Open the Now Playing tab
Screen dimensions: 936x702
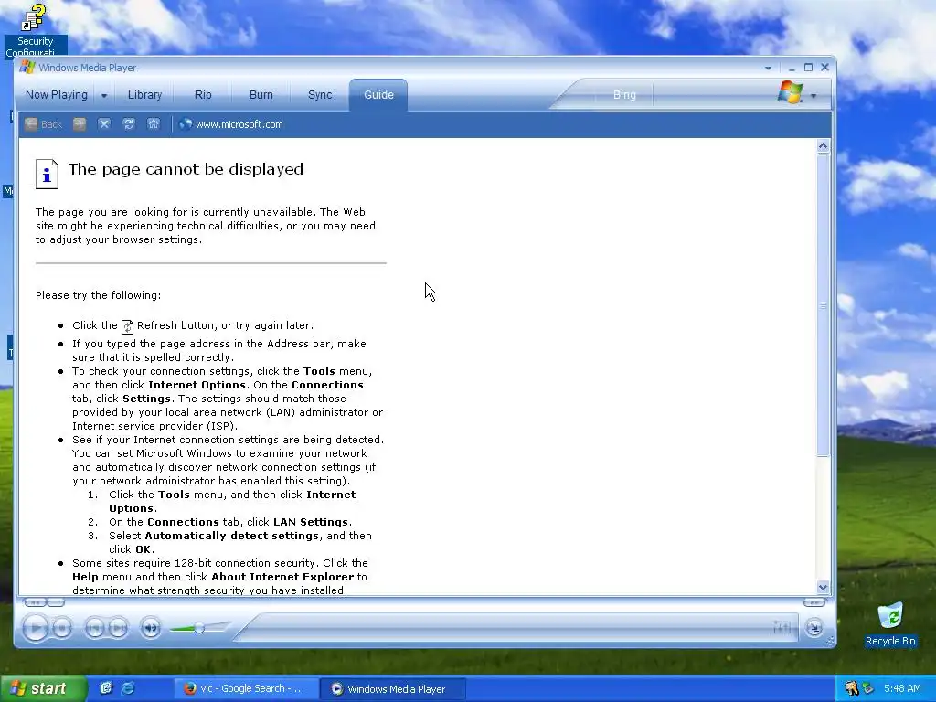pyautogui.click(x=56, y=95)
